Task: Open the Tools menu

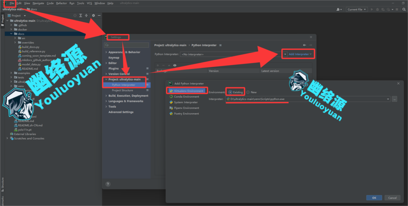Action: pos(80,3)
